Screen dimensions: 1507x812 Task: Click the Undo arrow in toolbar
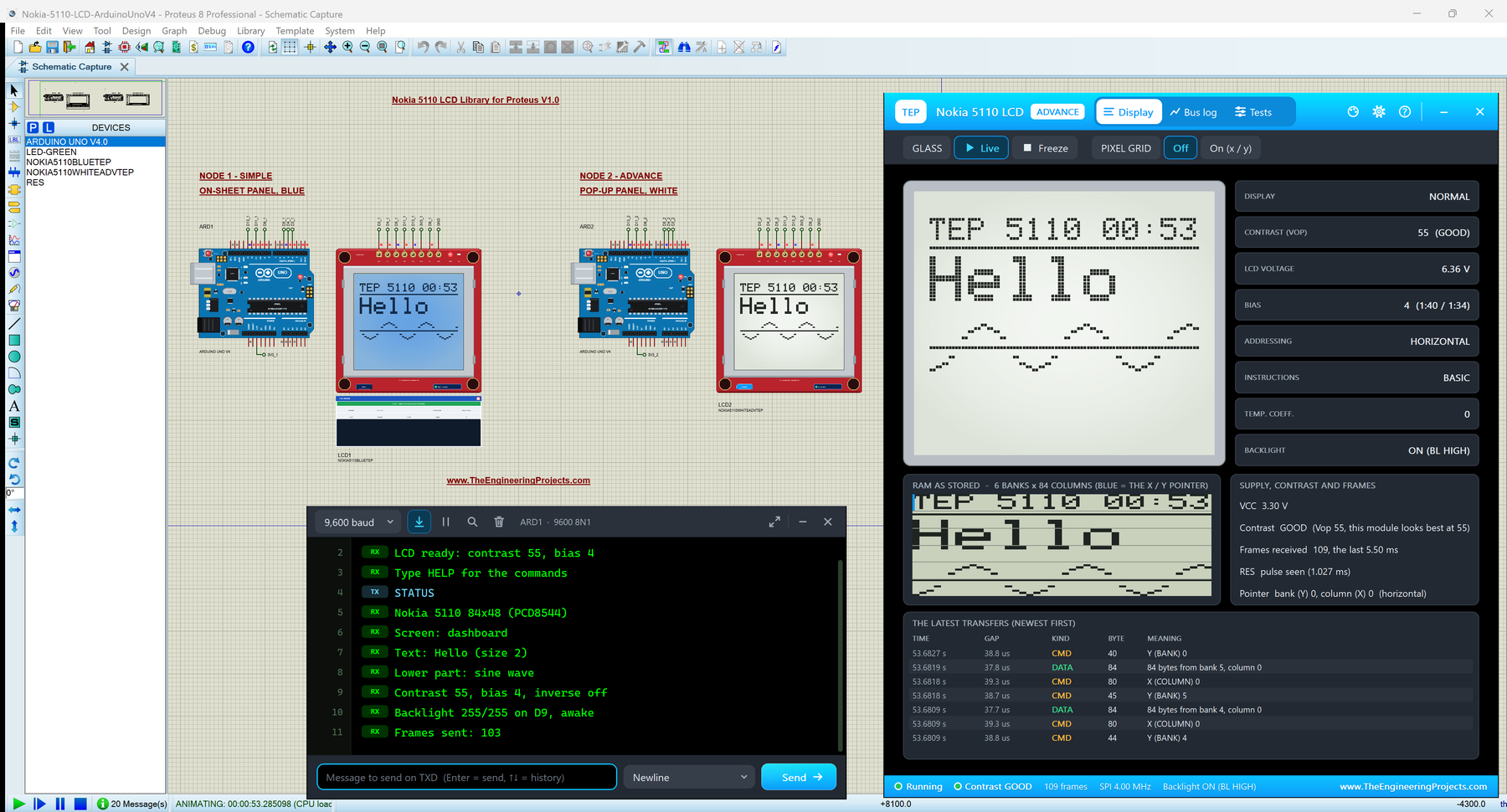tap(424, 48)
